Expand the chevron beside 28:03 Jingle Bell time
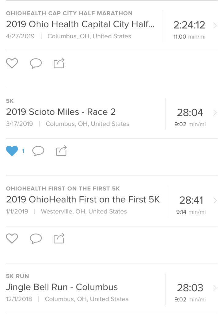 click(x=215, y=288)
